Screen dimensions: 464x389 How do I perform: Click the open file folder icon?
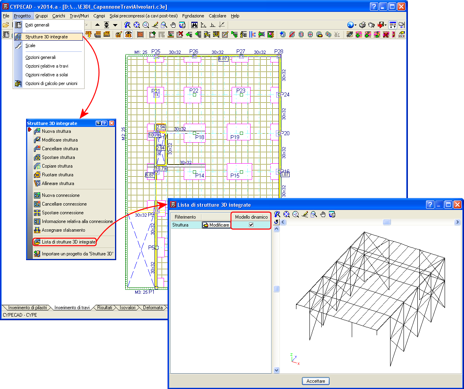(x=6, y=25)
